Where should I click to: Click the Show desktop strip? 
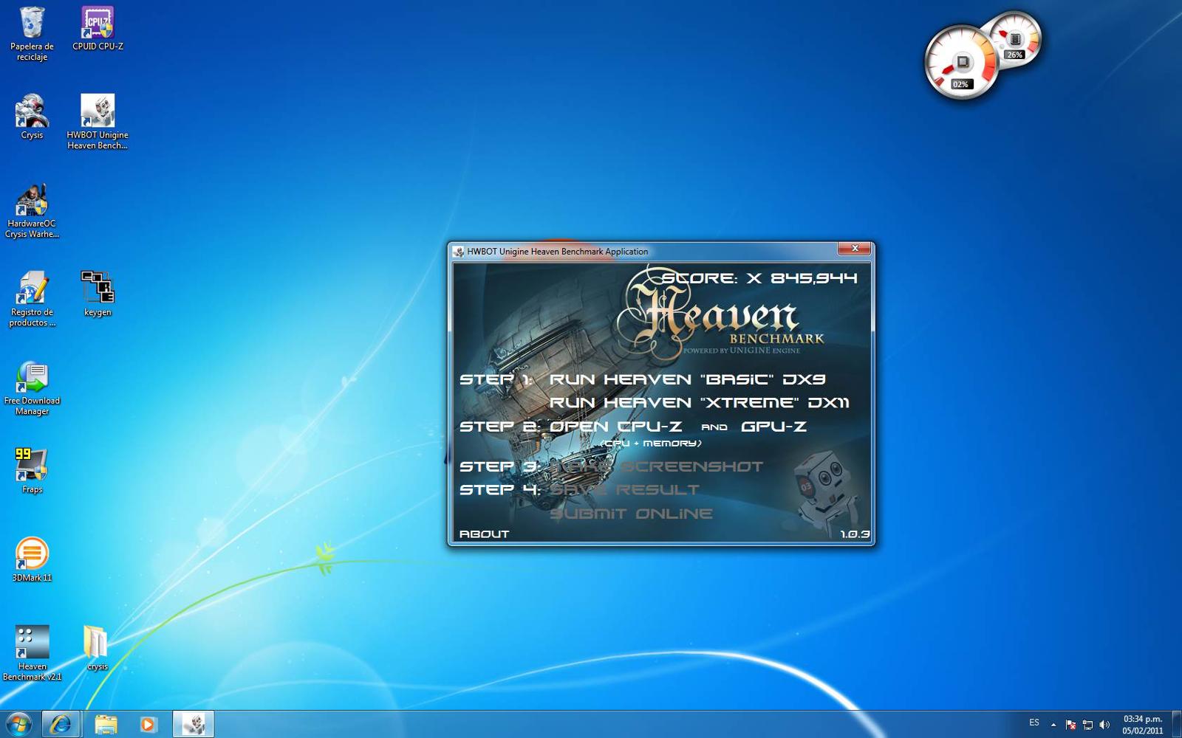1176,725
